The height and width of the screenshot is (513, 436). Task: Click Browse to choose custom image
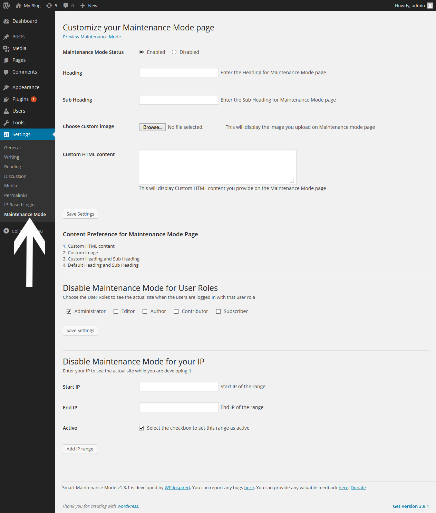[153, 127]
